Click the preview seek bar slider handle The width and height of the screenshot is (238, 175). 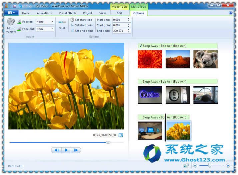108,142
